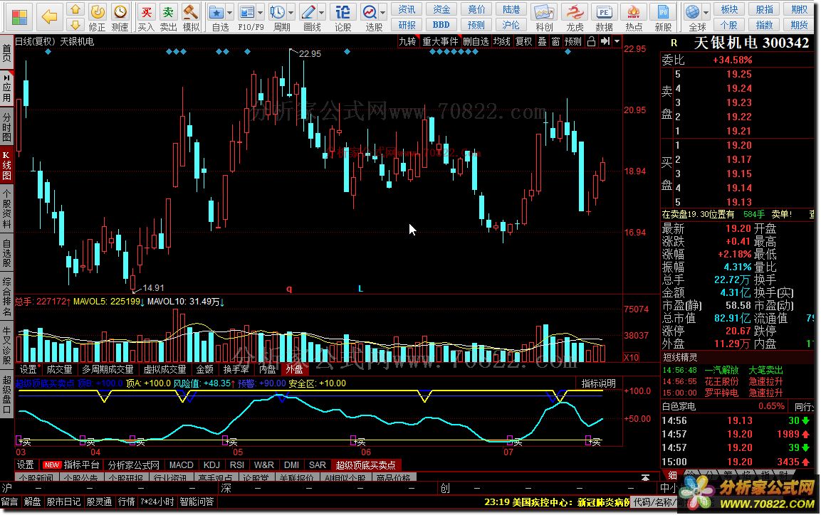Click the 竞价 auction button
This screenshot has width=821, height=515.
coord(476,9)
